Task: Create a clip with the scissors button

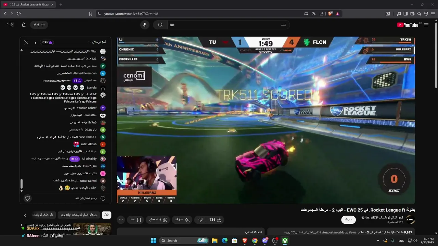Action: click(x=158, y=220)
